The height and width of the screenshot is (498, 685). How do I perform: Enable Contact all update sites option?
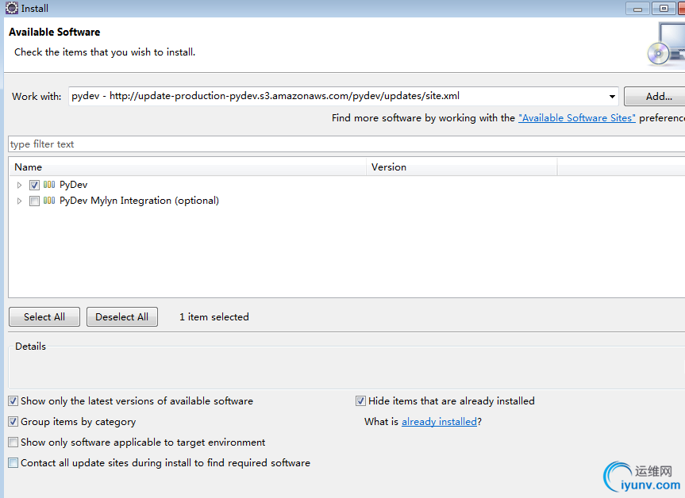coord(13,463)
